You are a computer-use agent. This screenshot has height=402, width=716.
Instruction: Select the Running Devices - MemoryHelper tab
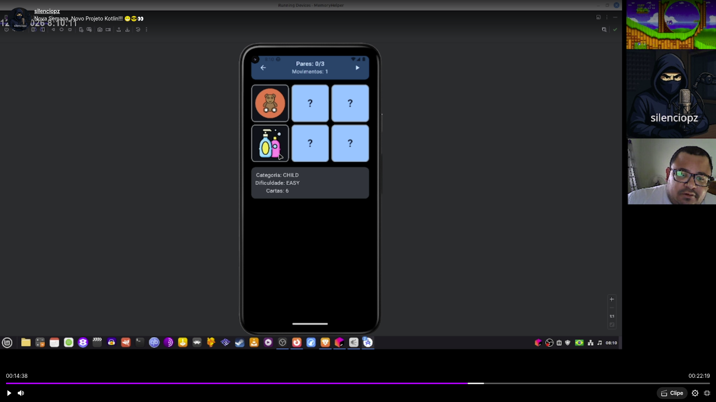point(311,6)
